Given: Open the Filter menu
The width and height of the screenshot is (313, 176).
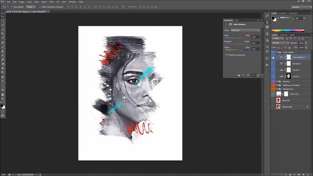Looking at the screenshot, I should click(51, 2).
